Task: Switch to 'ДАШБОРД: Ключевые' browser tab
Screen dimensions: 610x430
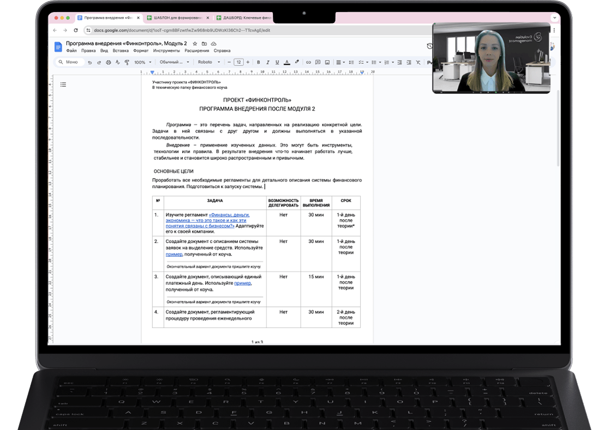Action: (x=244, y=18)
